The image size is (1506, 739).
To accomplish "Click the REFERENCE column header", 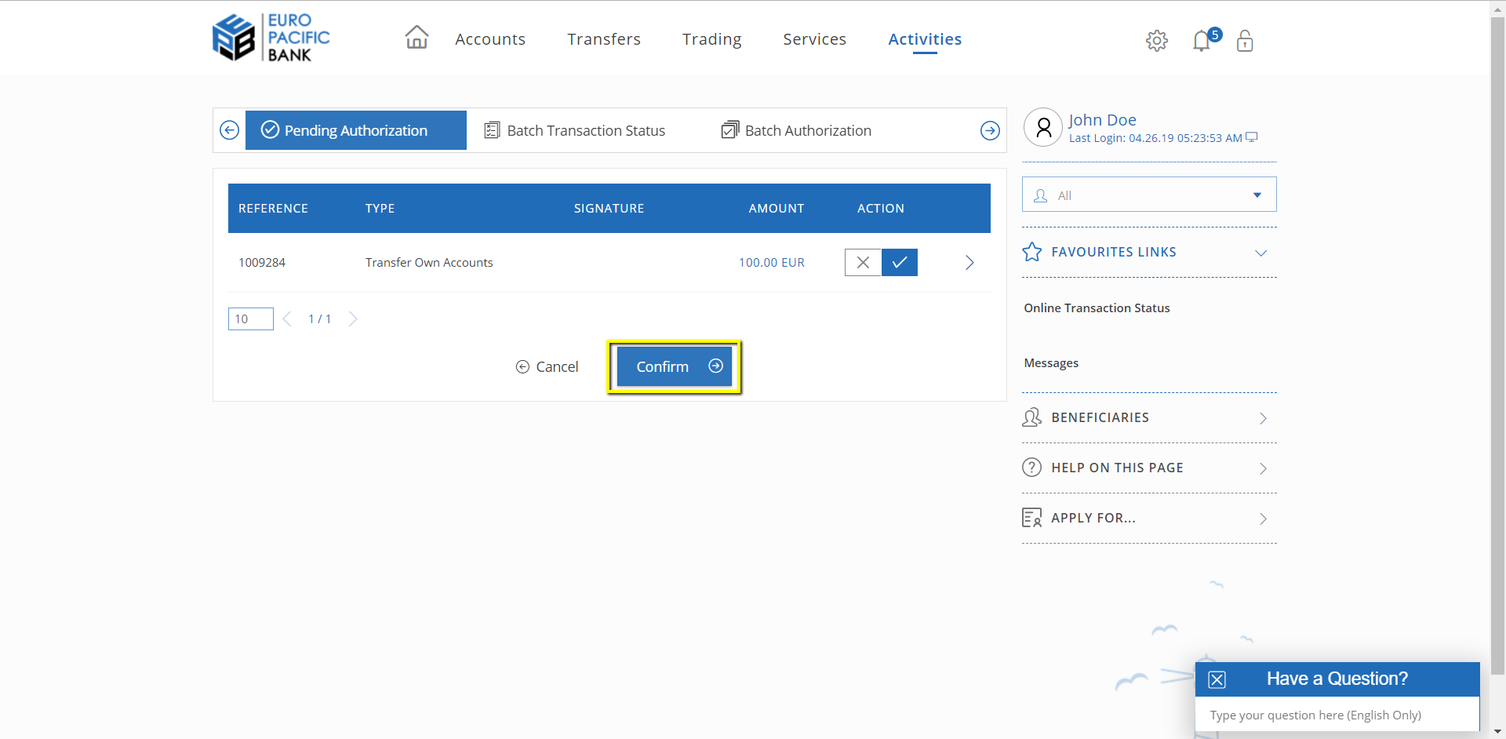I will tap(273, 209).
